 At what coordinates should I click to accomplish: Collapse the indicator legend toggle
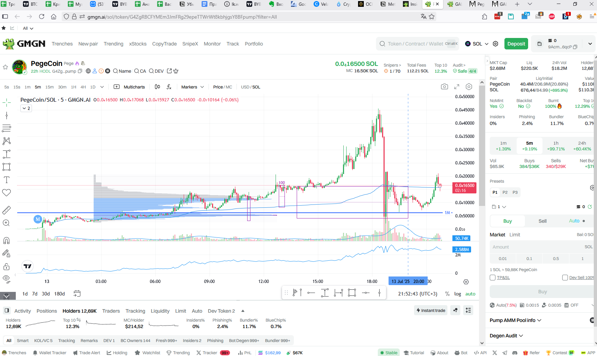(x=26, y=108)
